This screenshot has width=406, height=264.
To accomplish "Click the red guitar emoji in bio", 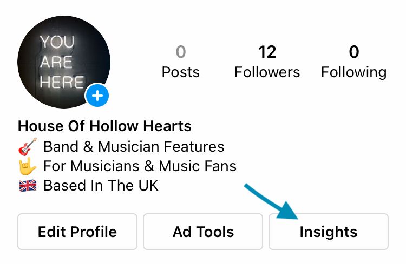I will pos(28,147).
